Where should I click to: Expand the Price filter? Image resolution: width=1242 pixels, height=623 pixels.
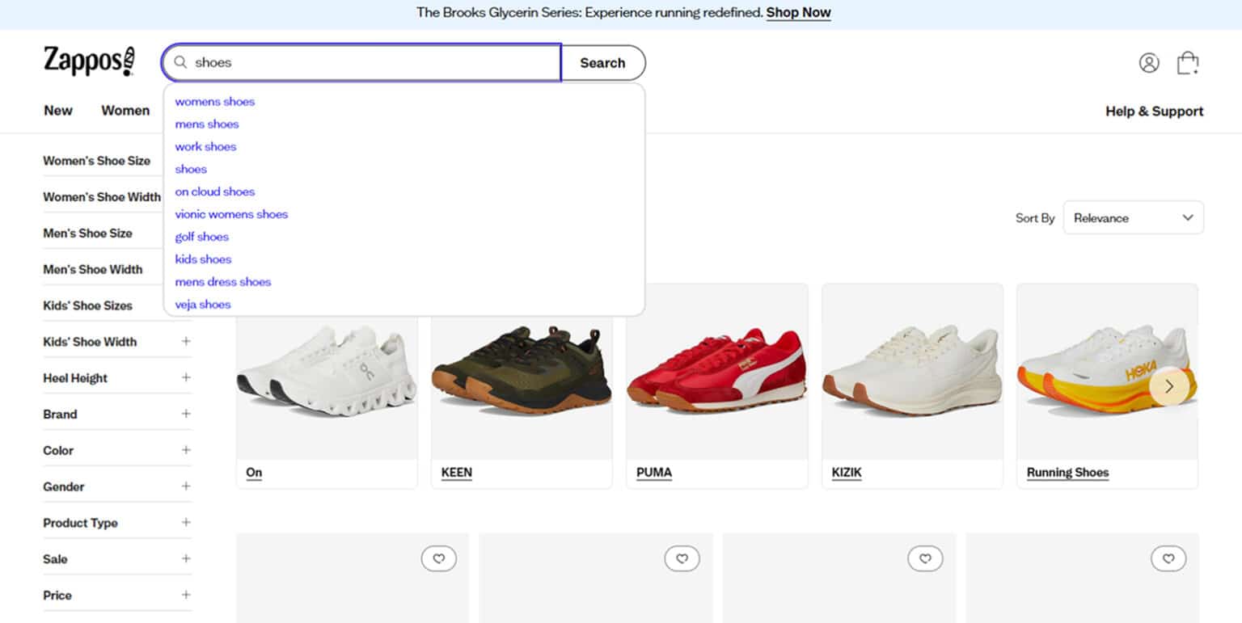pyautogui.click(x=117, y=596)
